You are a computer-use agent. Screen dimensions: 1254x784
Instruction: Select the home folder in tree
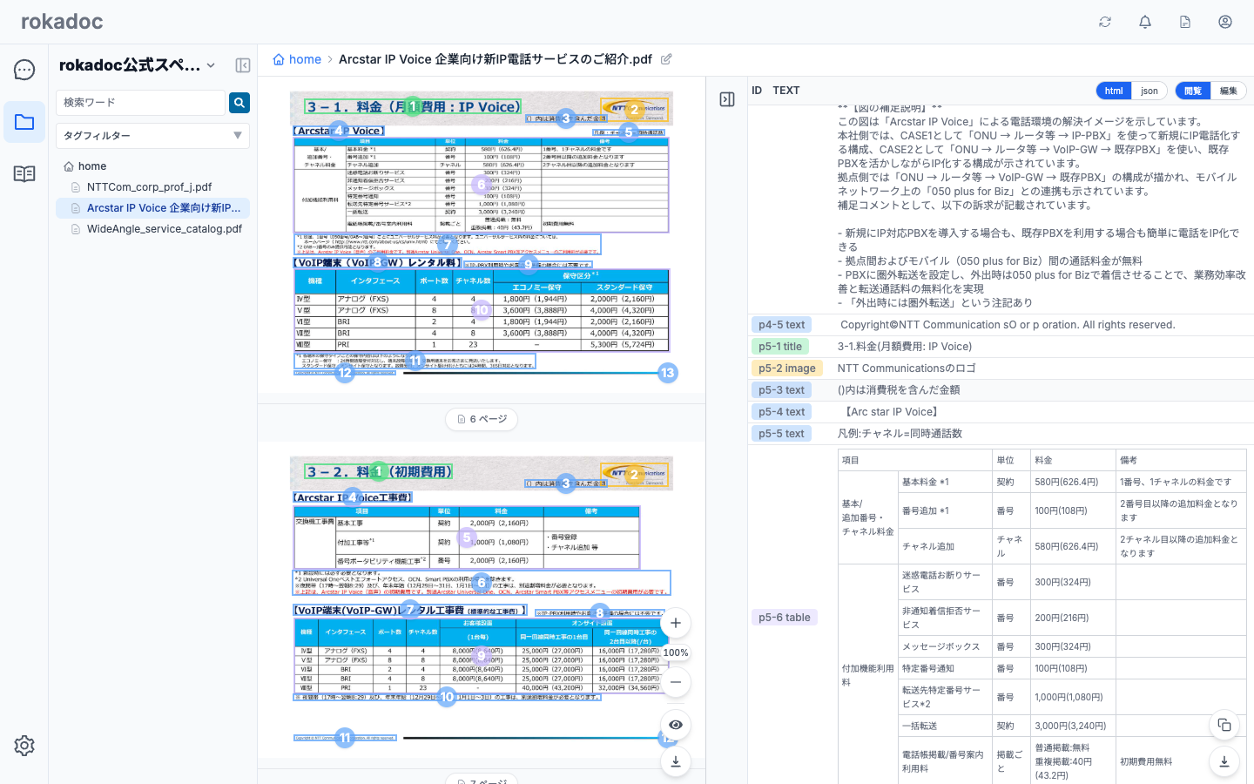(x=92, y=166)
